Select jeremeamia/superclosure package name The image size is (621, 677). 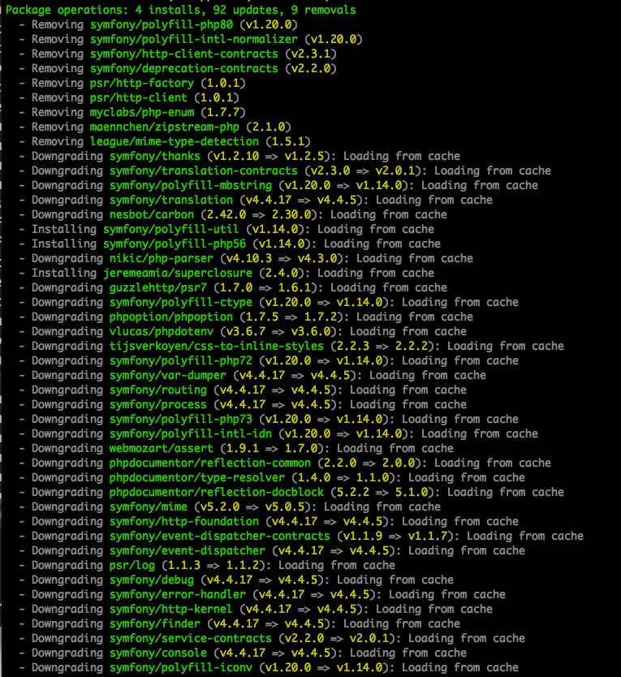point(178,273)
